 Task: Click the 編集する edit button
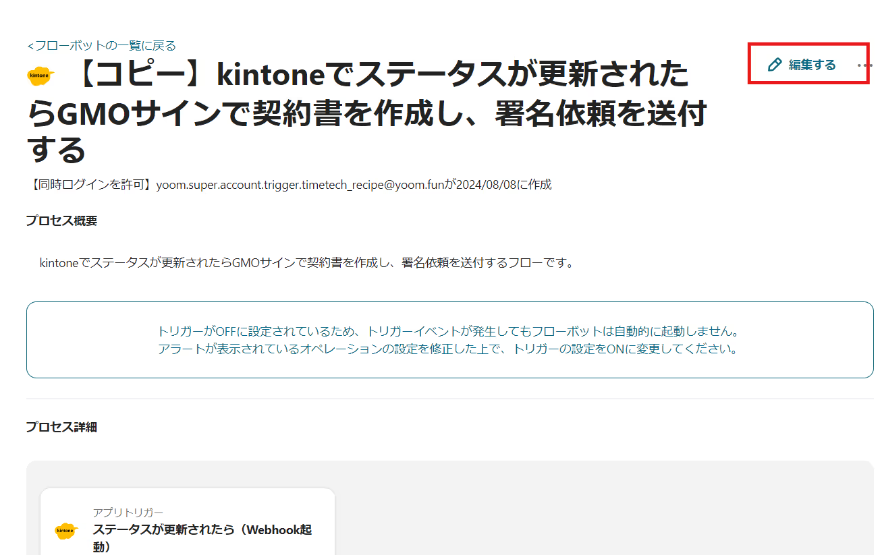click(x=802, y=65)
